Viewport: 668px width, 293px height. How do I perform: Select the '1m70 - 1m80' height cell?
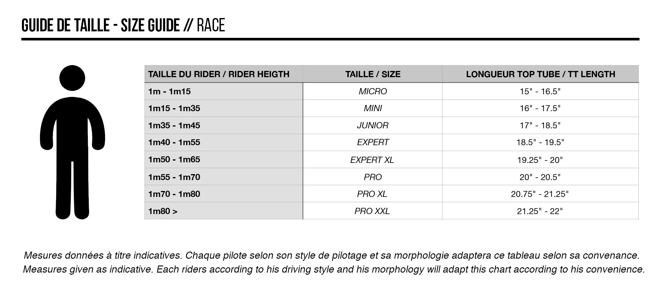coord(174,194)
